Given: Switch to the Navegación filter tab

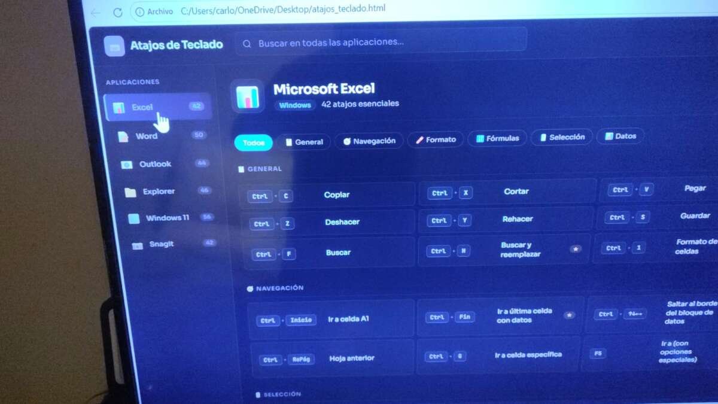Looking at the screenshot, I should click(369, 141).
